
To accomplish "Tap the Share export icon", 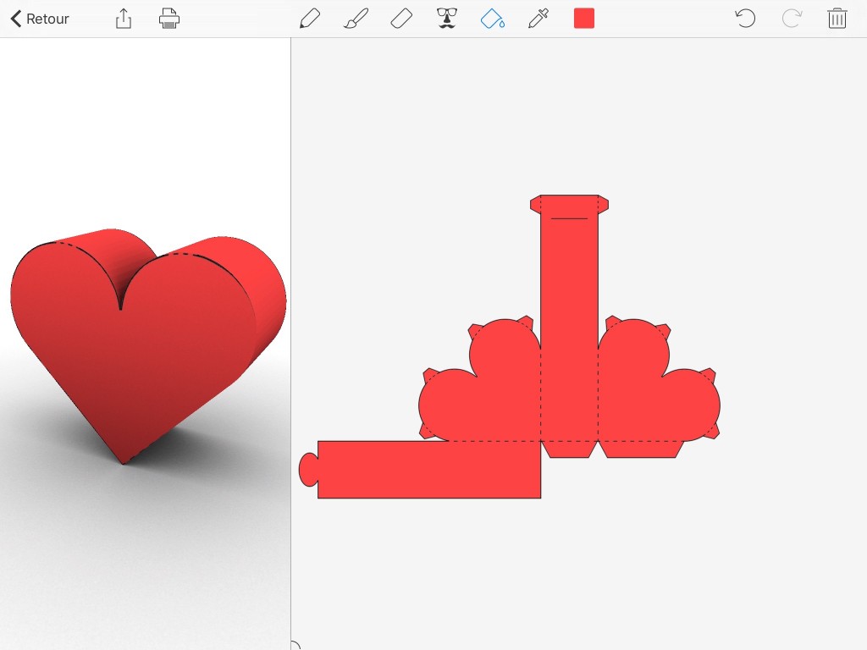I will pos(124,19).
